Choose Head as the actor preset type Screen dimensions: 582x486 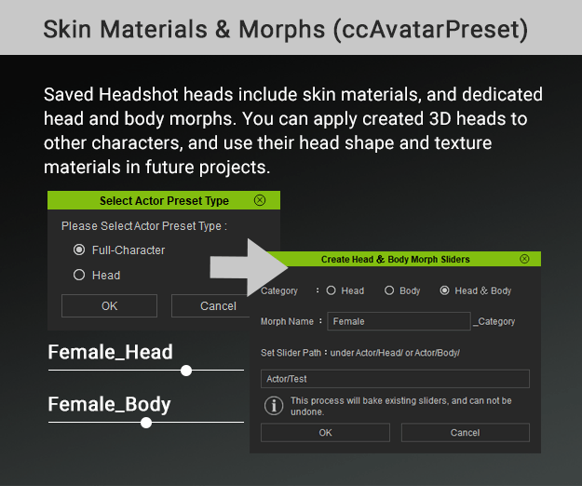[x=79, y=275]
